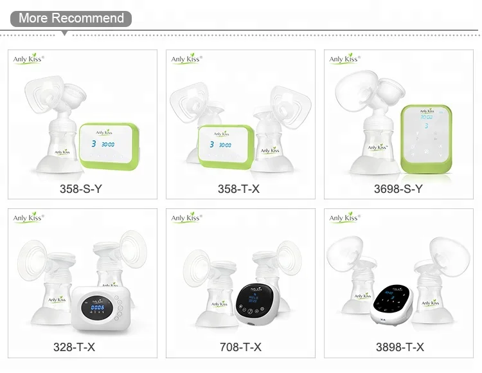Click the down-pointing triangle under More Recommend
This screenshot has height=373, width=482.
(x=64, y=33)
